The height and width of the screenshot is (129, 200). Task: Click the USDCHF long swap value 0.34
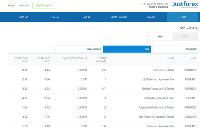tap(47, 98)
